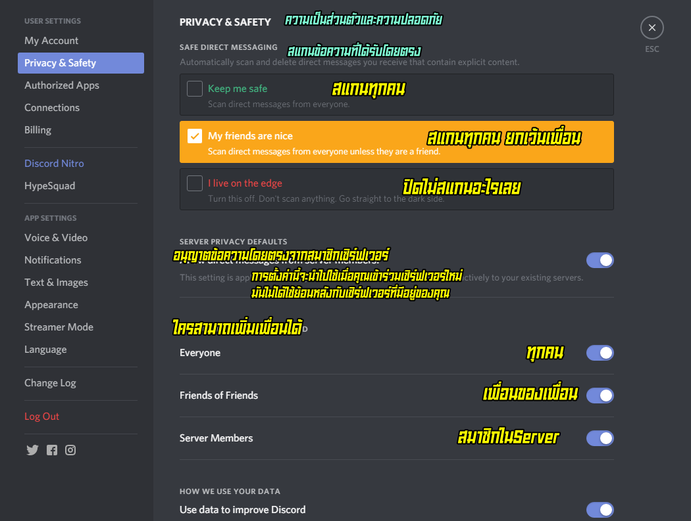
Task: Close settings with the ESC circle button
Action: tap(652, 28)
